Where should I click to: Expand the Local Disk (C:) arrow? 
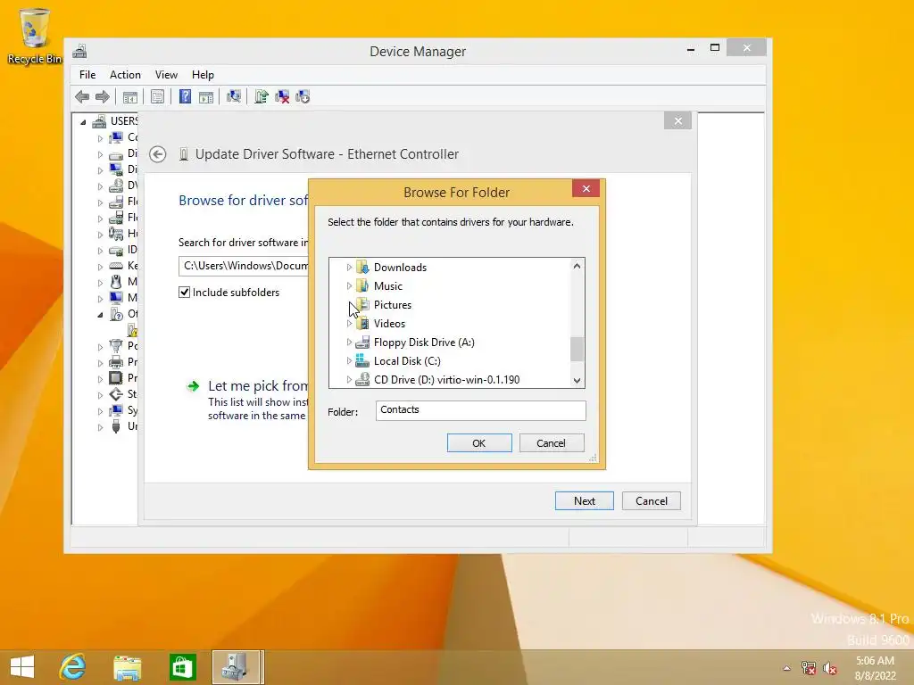point(349,361)
